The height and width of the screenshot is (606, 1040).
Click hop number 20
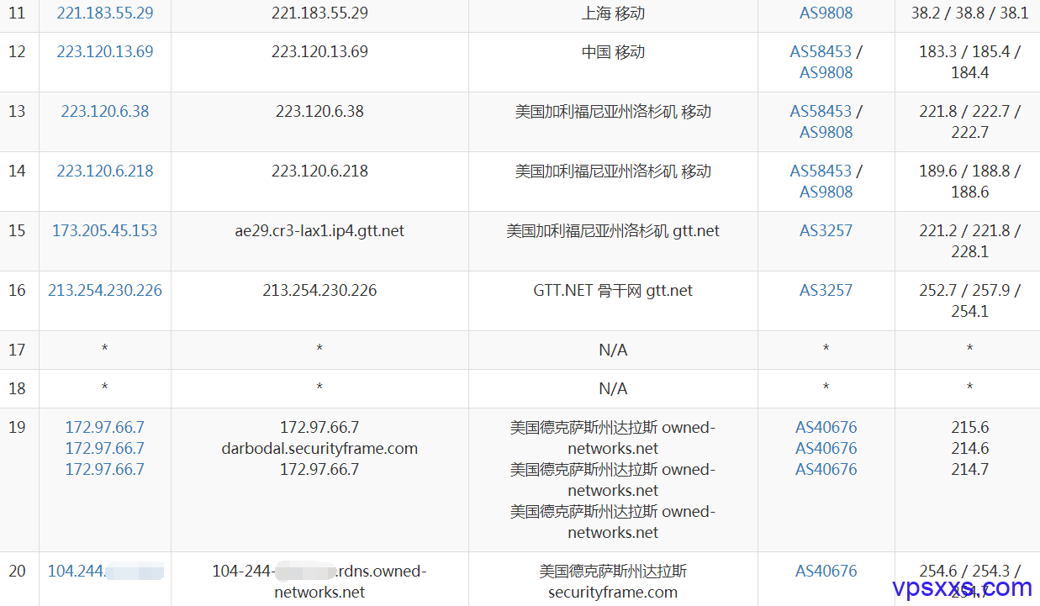click(x=17, y=571)
